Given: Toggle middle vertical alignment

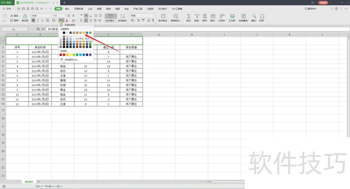Looking at the screenshot, I should click(86, 16).
